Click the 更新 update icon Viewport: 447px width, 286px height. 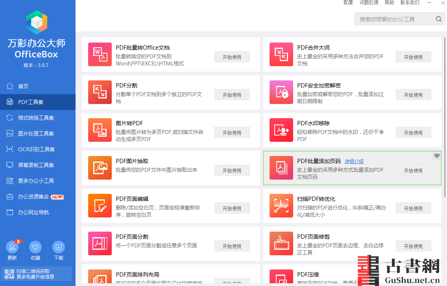12,247
